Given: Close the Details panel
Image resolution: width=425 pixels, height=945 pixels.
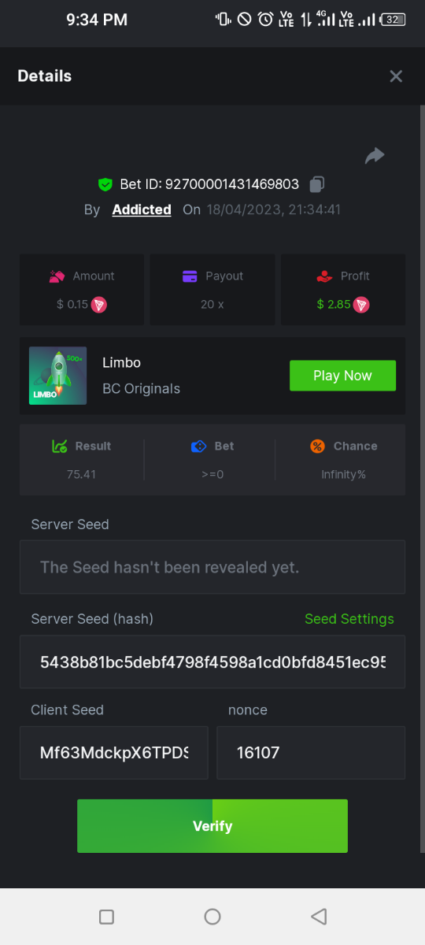Looking at the screenshot, I should (396, 76).
